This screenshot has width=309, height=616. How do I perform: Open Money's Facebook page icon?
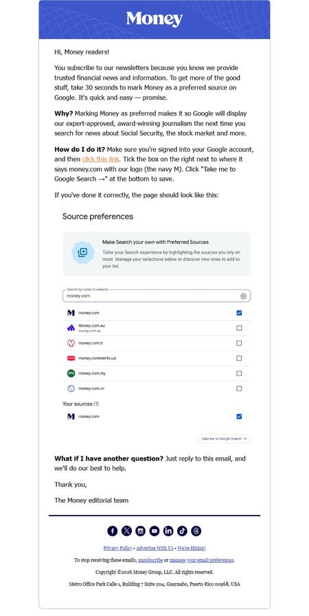(112, 531)
